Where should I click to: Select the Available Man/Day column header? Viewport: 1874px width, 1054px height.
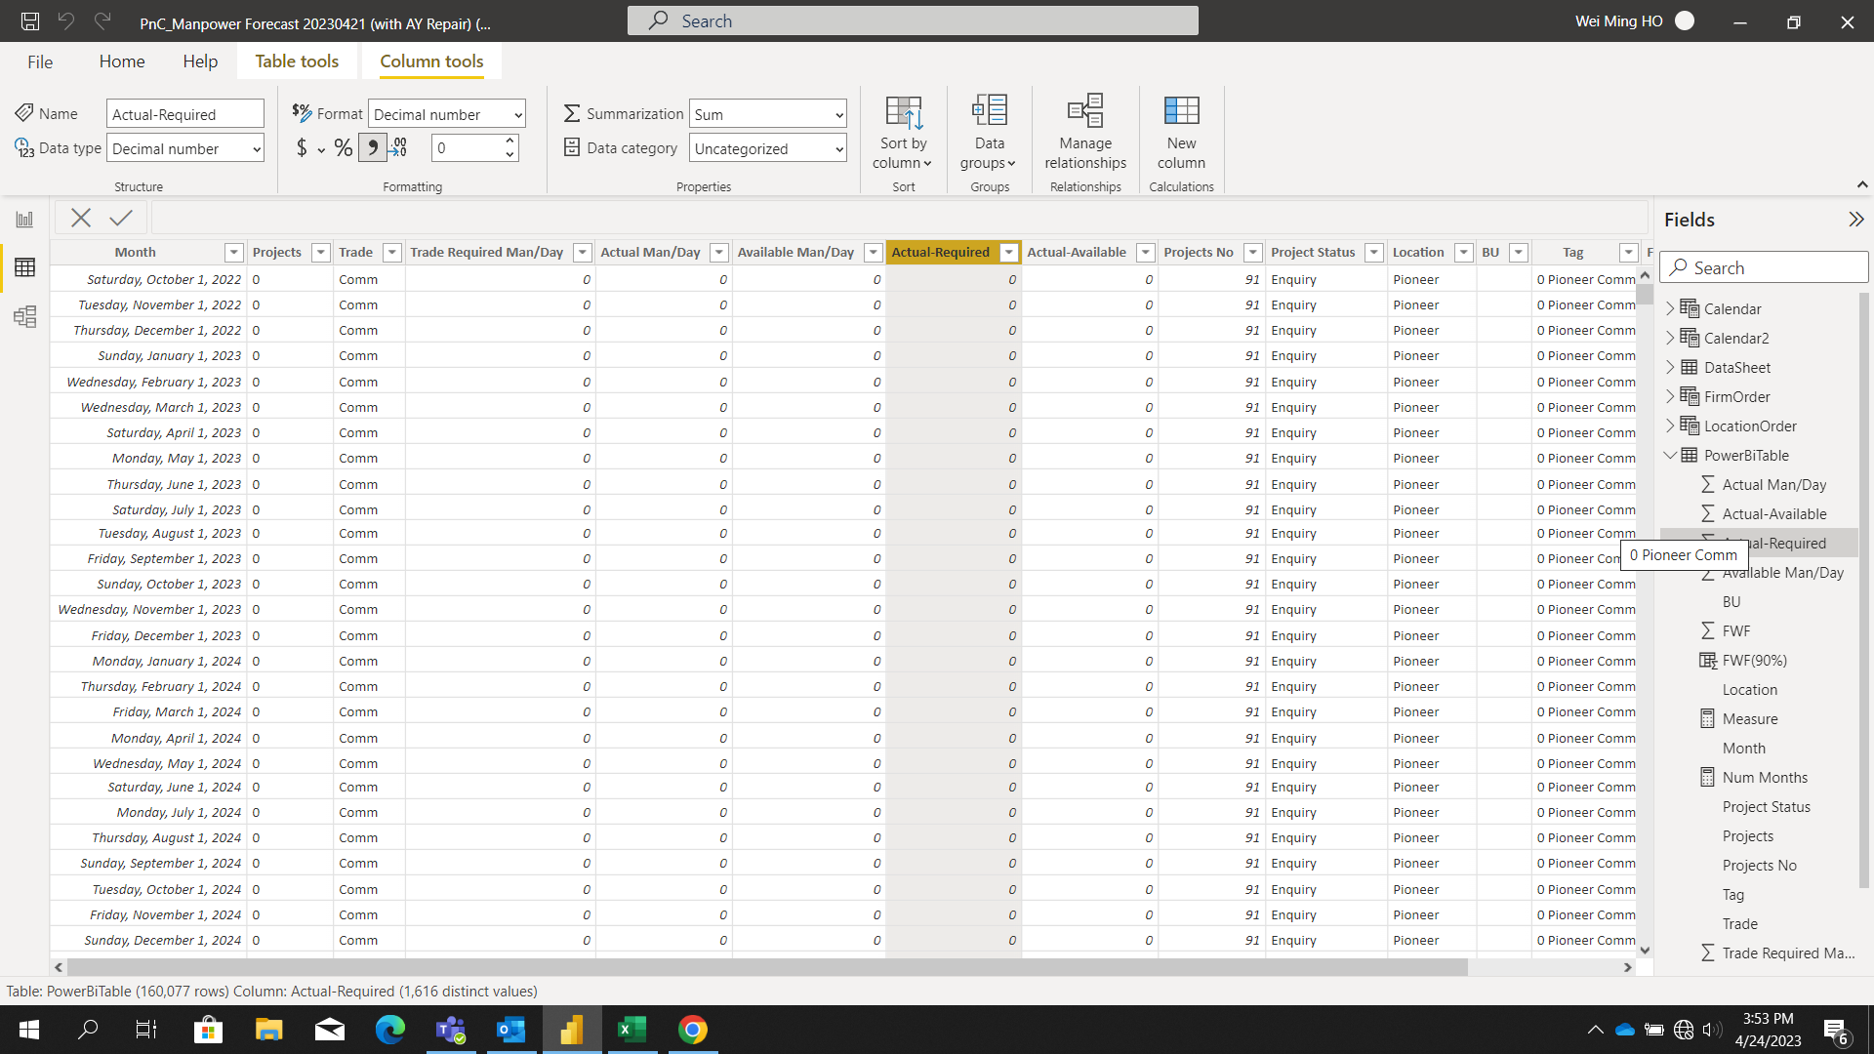(795, 253)
